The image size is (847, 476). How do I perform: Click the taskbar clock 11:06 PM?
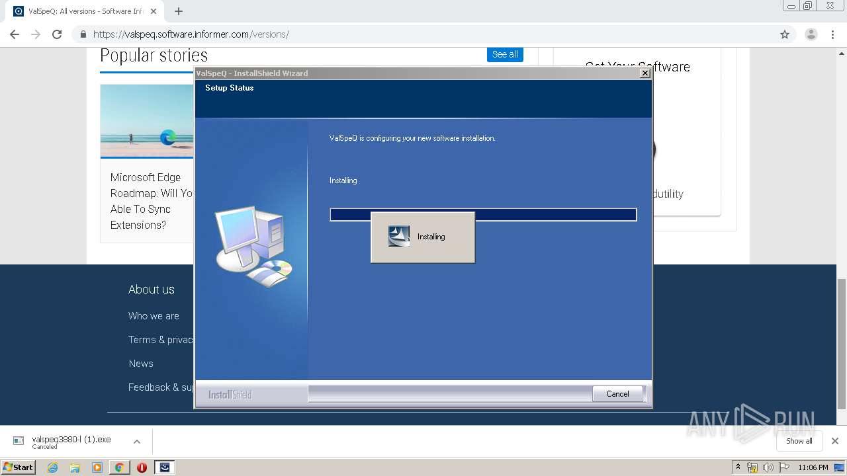pos(813,467)
